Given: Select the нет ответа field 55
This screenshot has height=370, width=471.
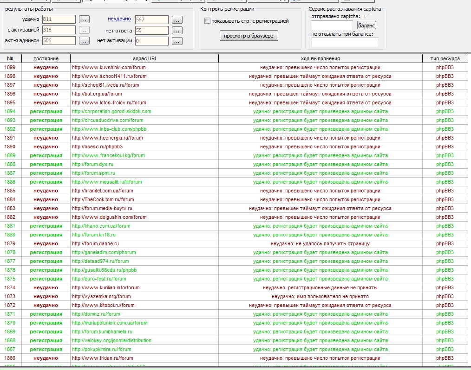Looking at the screenshot, I should click(152, 30).
